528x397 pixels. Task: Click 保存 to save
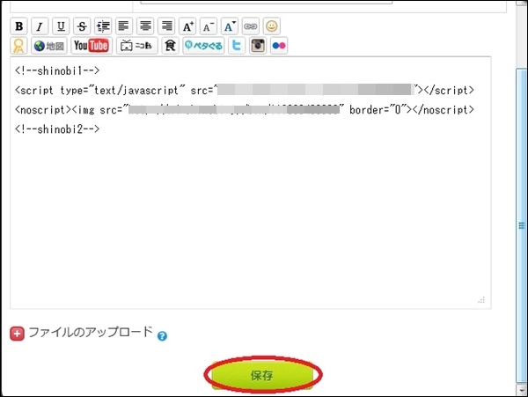tap(262, 375)
